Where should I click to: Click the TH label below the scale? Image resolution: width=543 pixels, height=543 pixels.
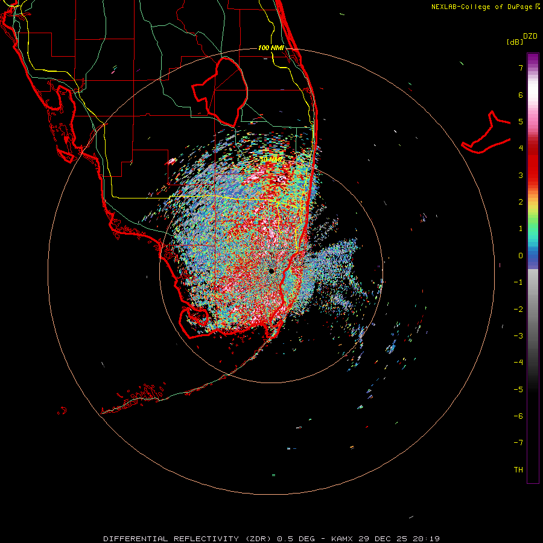coord(518,470)
